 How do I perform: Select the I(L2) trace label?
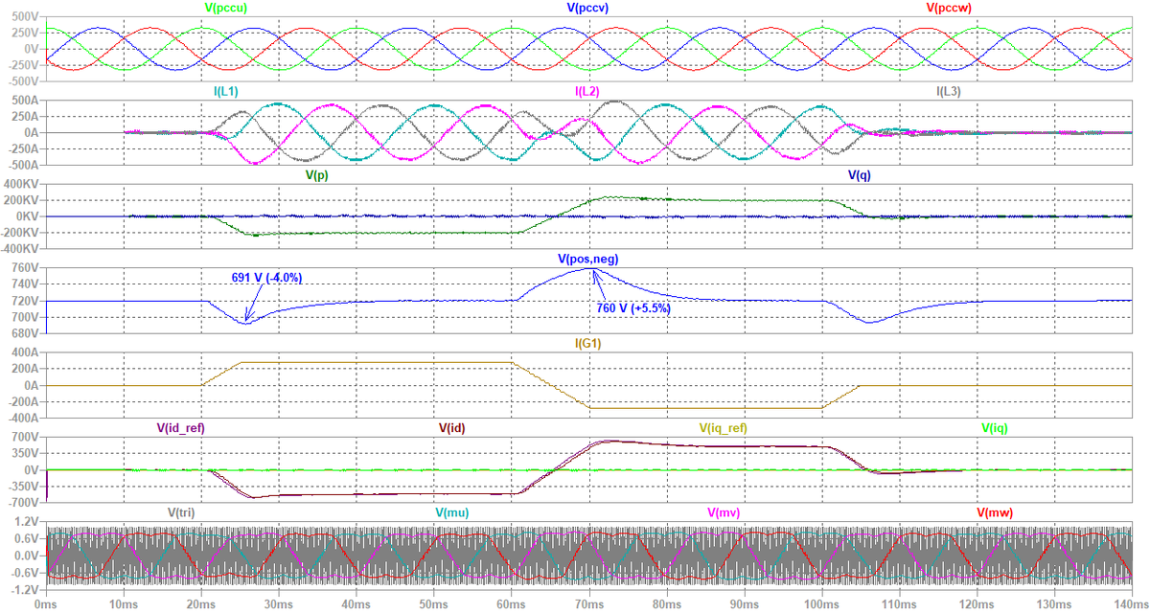click(587, 92)
